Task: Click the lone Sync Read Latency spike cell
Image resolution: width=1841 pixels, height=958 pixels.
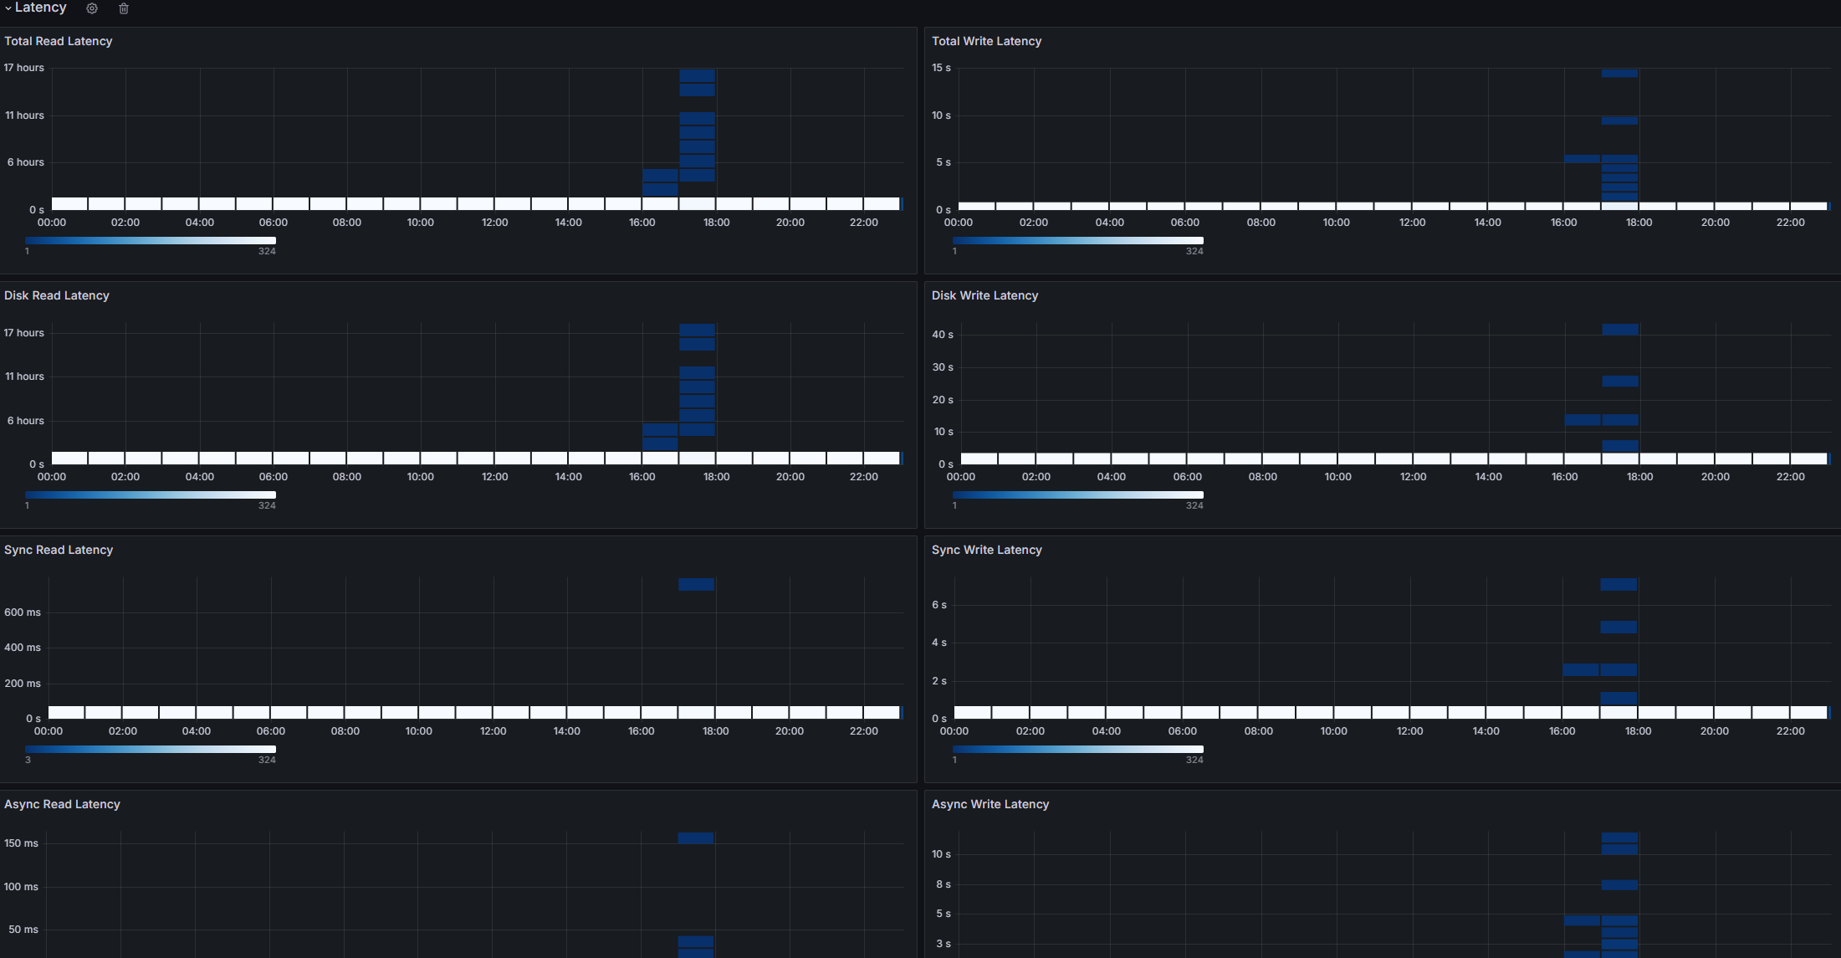Action: click(x=696, y=584)
